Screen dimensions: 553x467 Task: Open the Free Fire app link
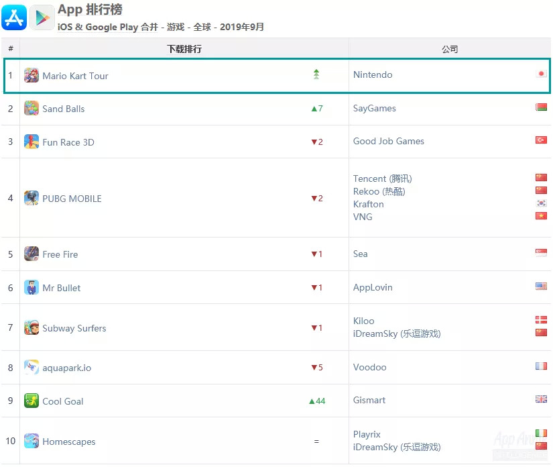coord(60,254)
